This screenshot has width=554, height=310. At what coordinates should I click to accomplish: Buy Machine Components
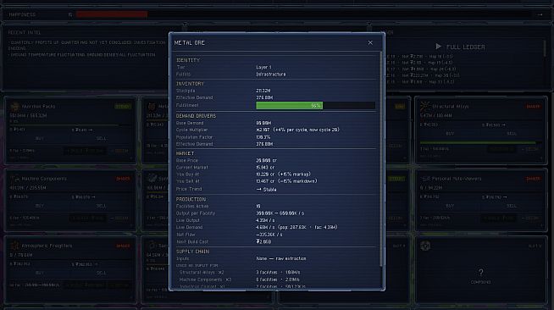40,206
